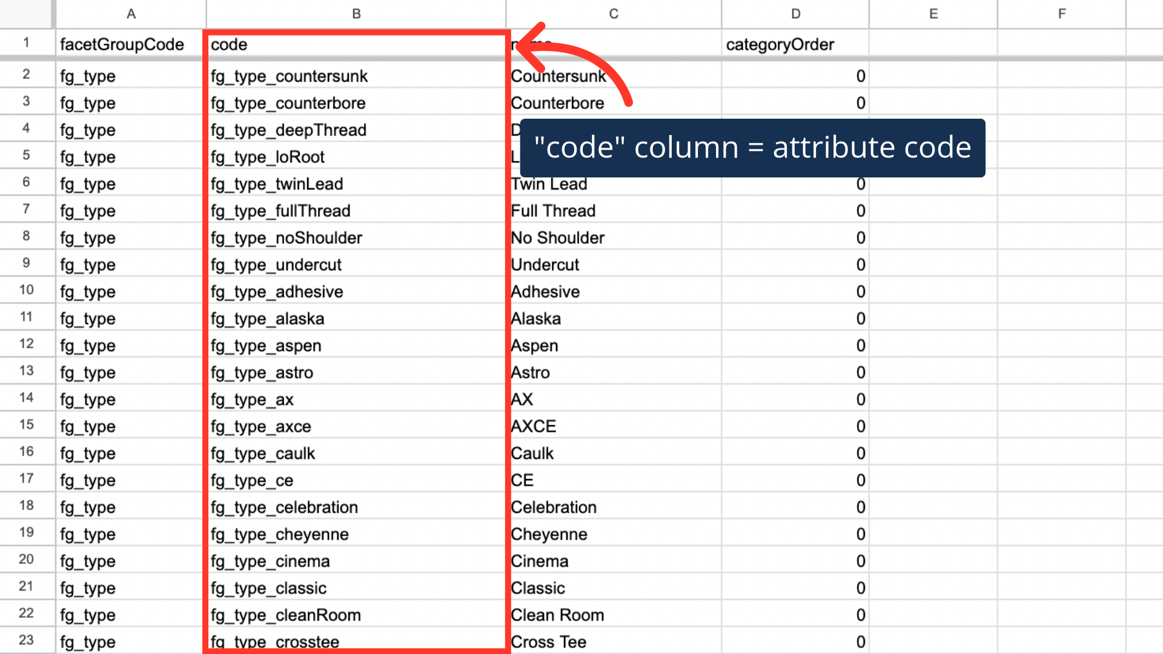Select column E header
This screenshot has width=1163, height=654.
pos(933,13)
